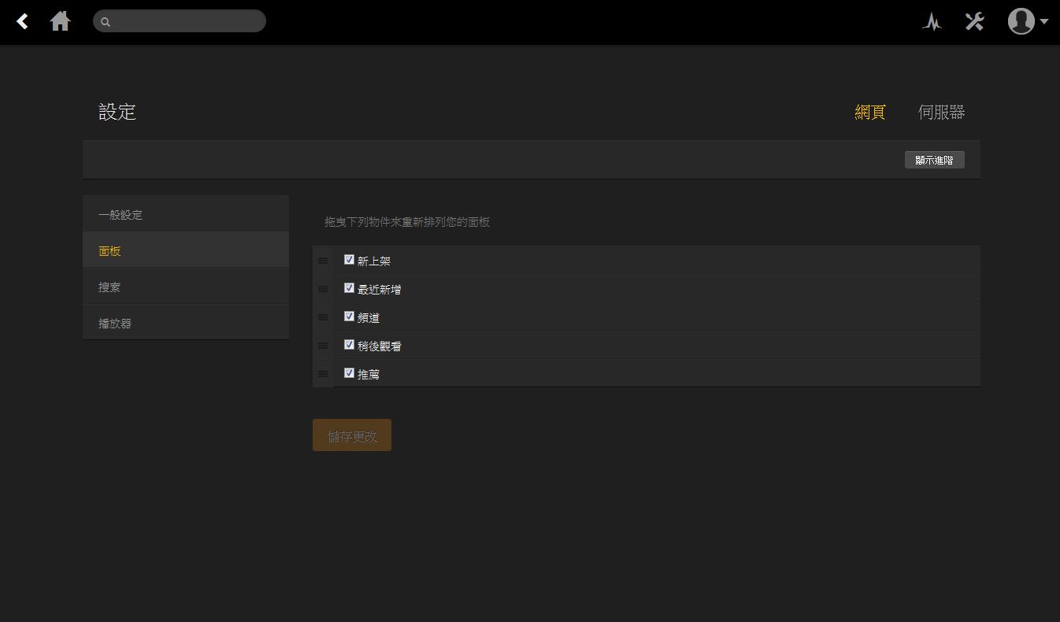Open the home dashboard icon

60,21
